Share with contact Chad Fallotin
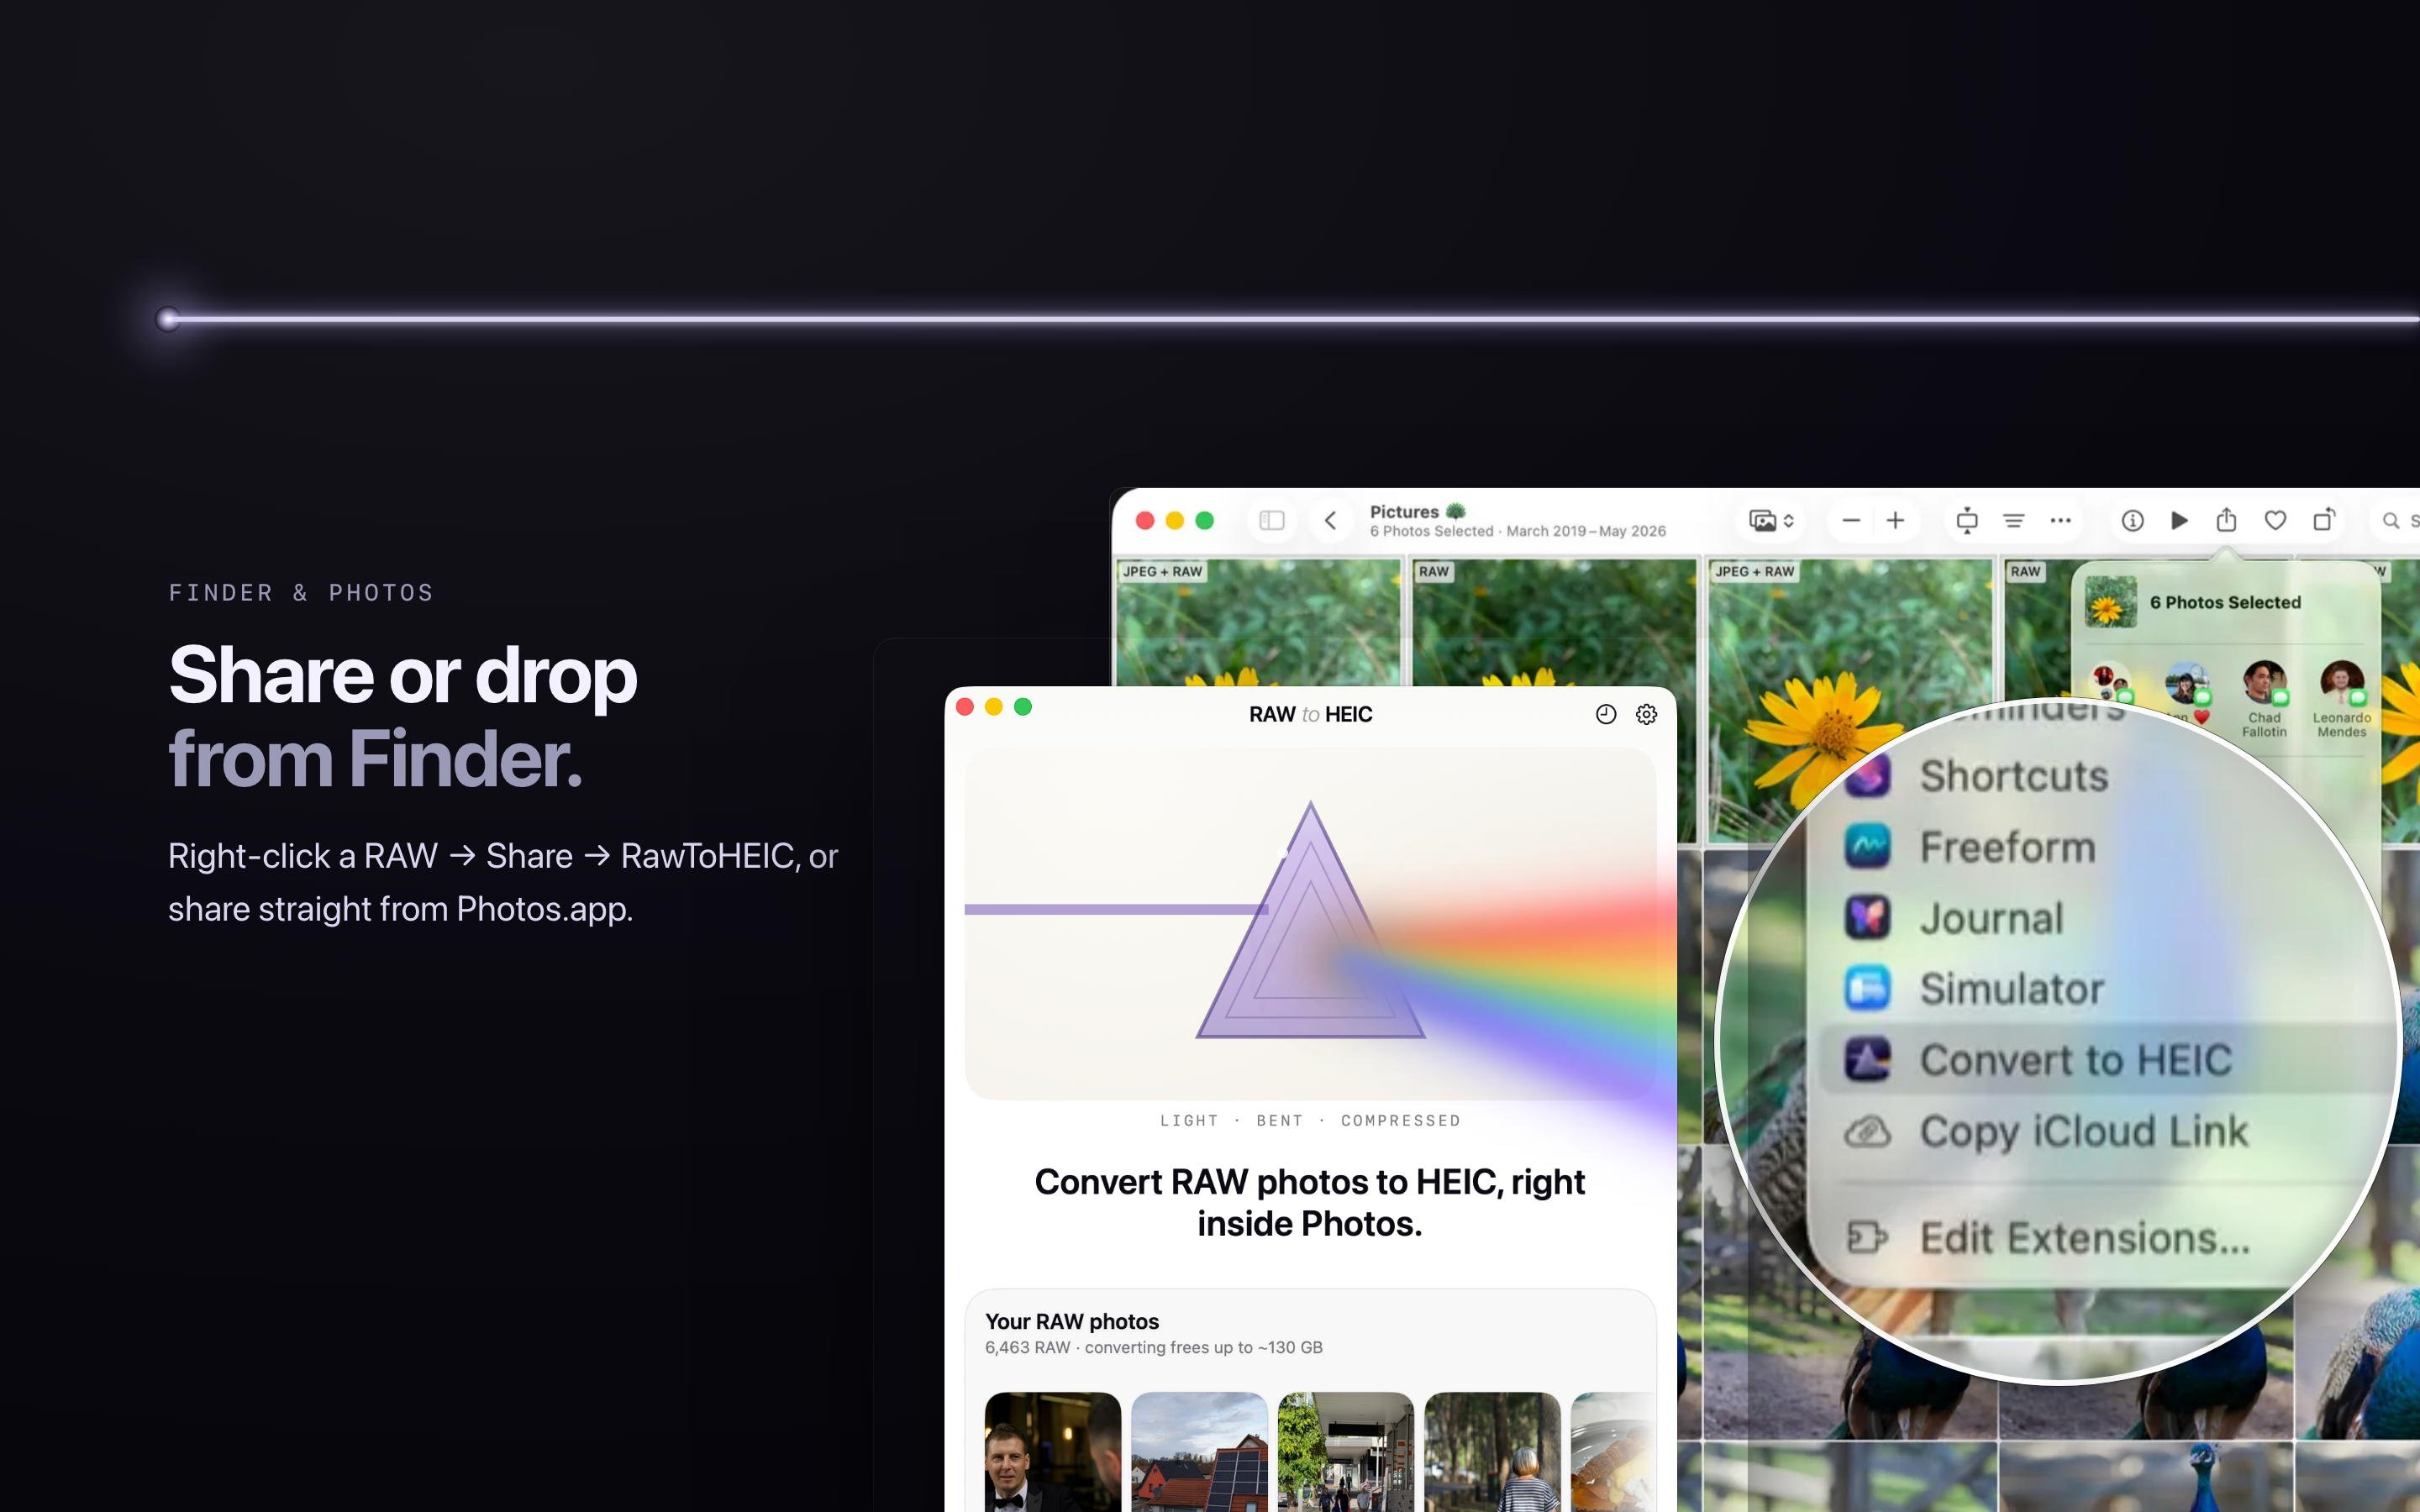2420x1512 pixels. 2264,698
